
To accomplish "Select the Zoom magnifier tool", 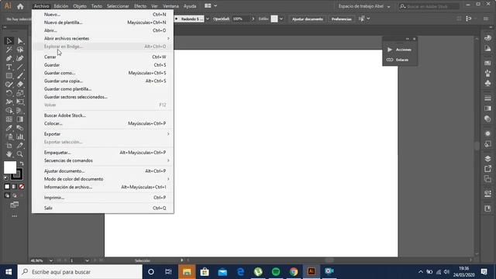I will click(x=20, y=154).
